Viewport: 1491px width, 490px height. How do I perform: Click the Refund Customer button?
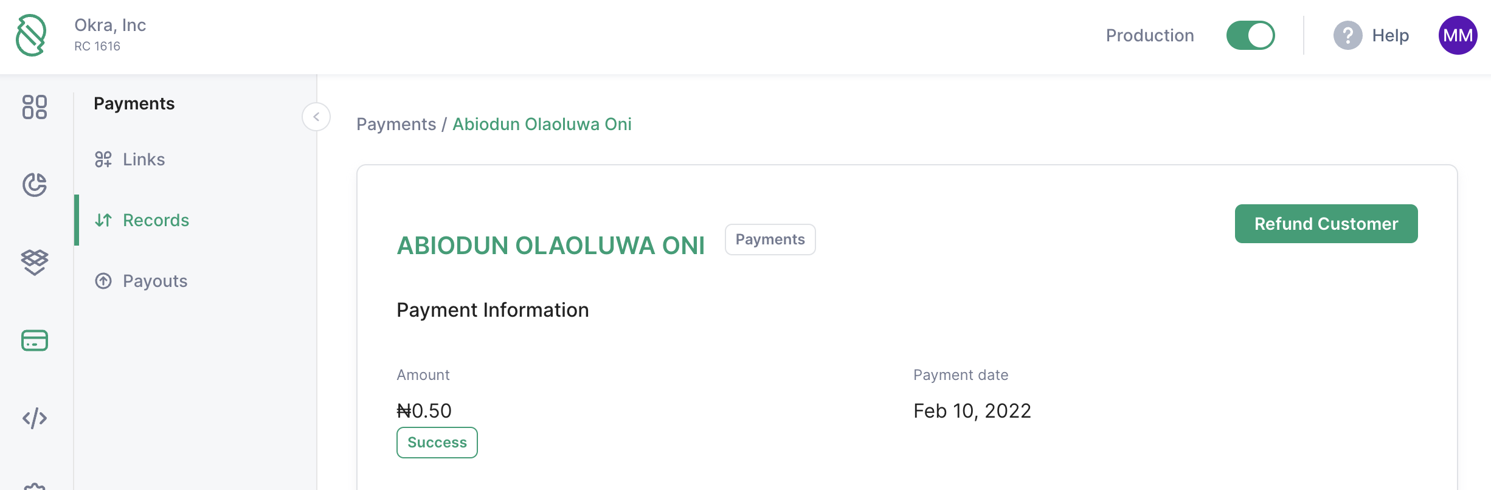(1326, 224)
